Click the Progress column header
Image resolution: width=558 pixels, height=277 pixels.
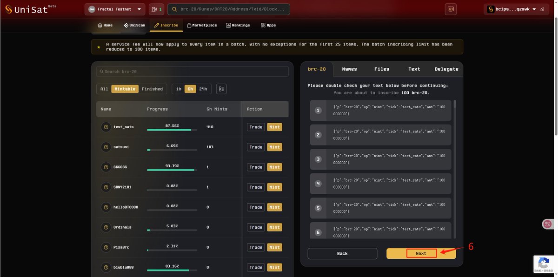click(x=157, y=109)
